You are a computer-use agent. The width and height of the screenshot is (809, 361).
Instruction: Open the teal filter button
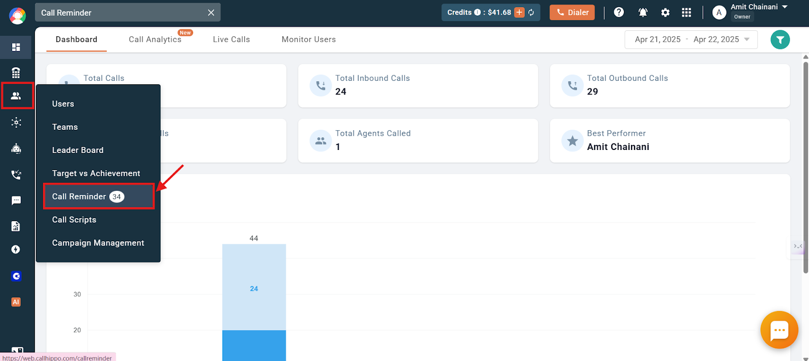(780, 39)
